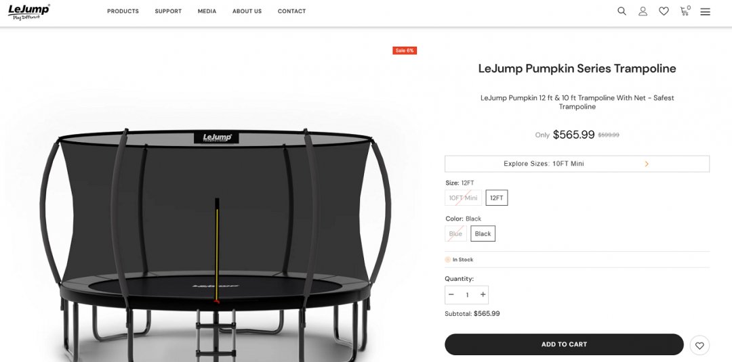Open the Support menu

pyautogui.click(x=168, y=12)
